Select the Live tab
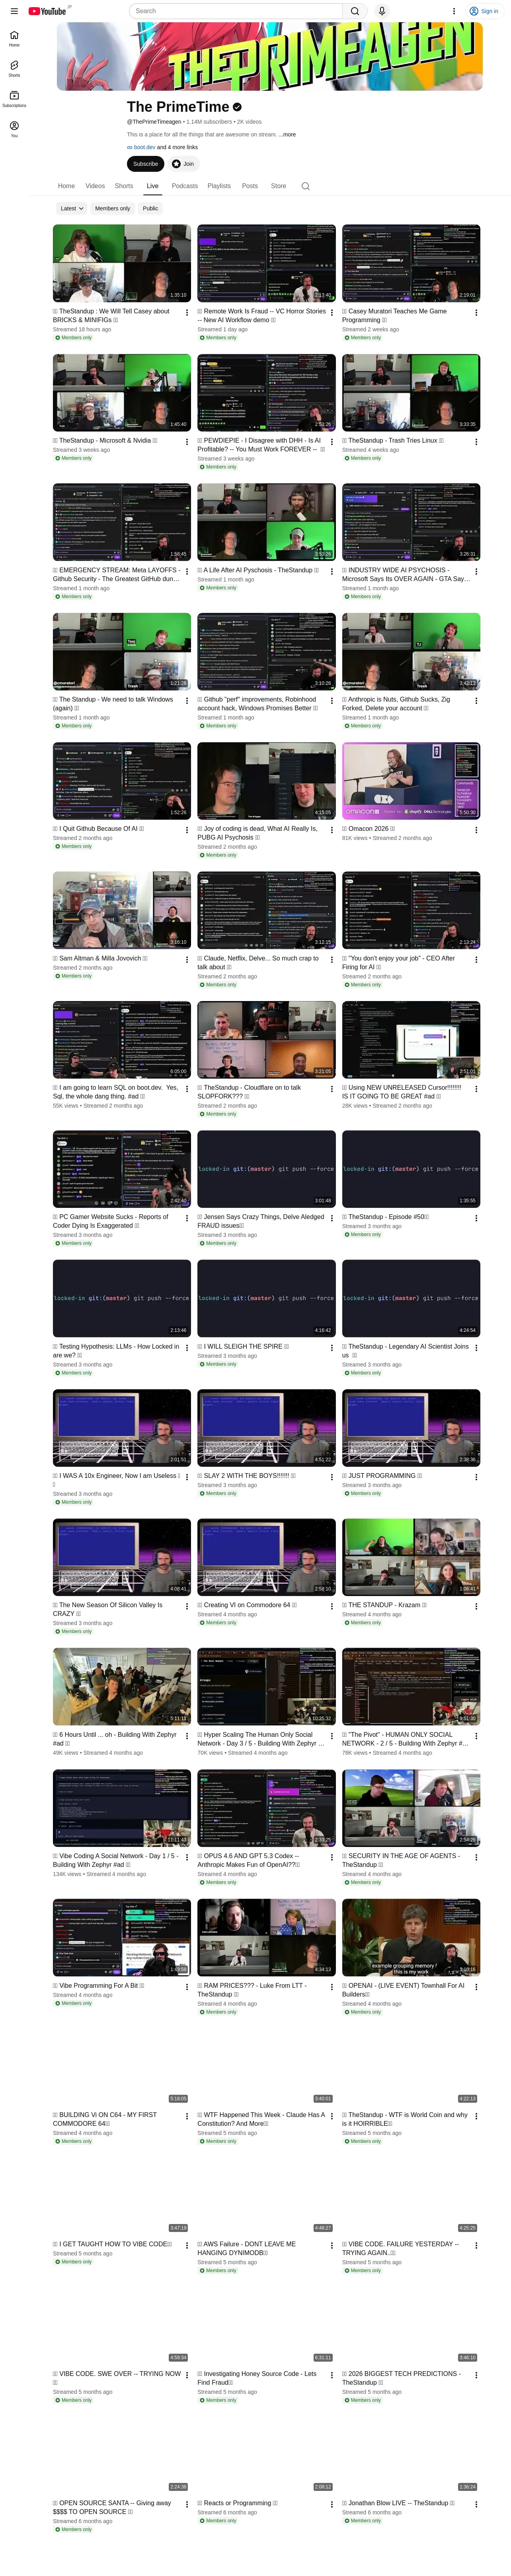511x2576 pixels. [152, 186]
